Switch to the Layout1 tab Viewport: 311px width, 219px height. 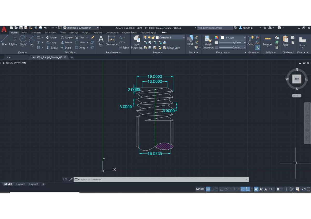pyautogui.click(x=20, y=184)
